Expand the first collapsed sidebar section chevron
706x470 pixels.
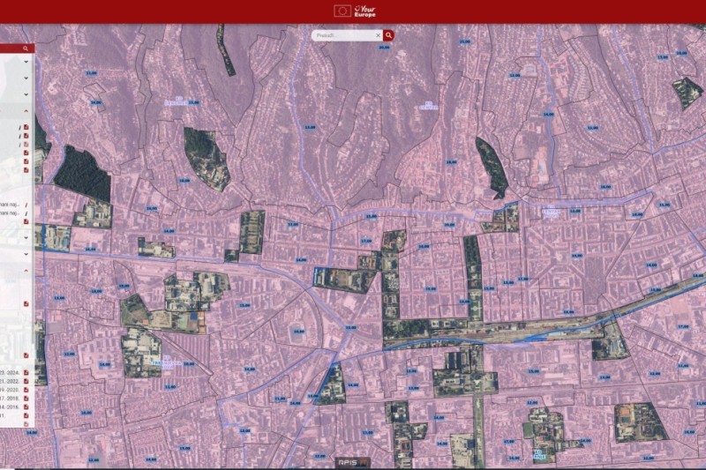26,62
